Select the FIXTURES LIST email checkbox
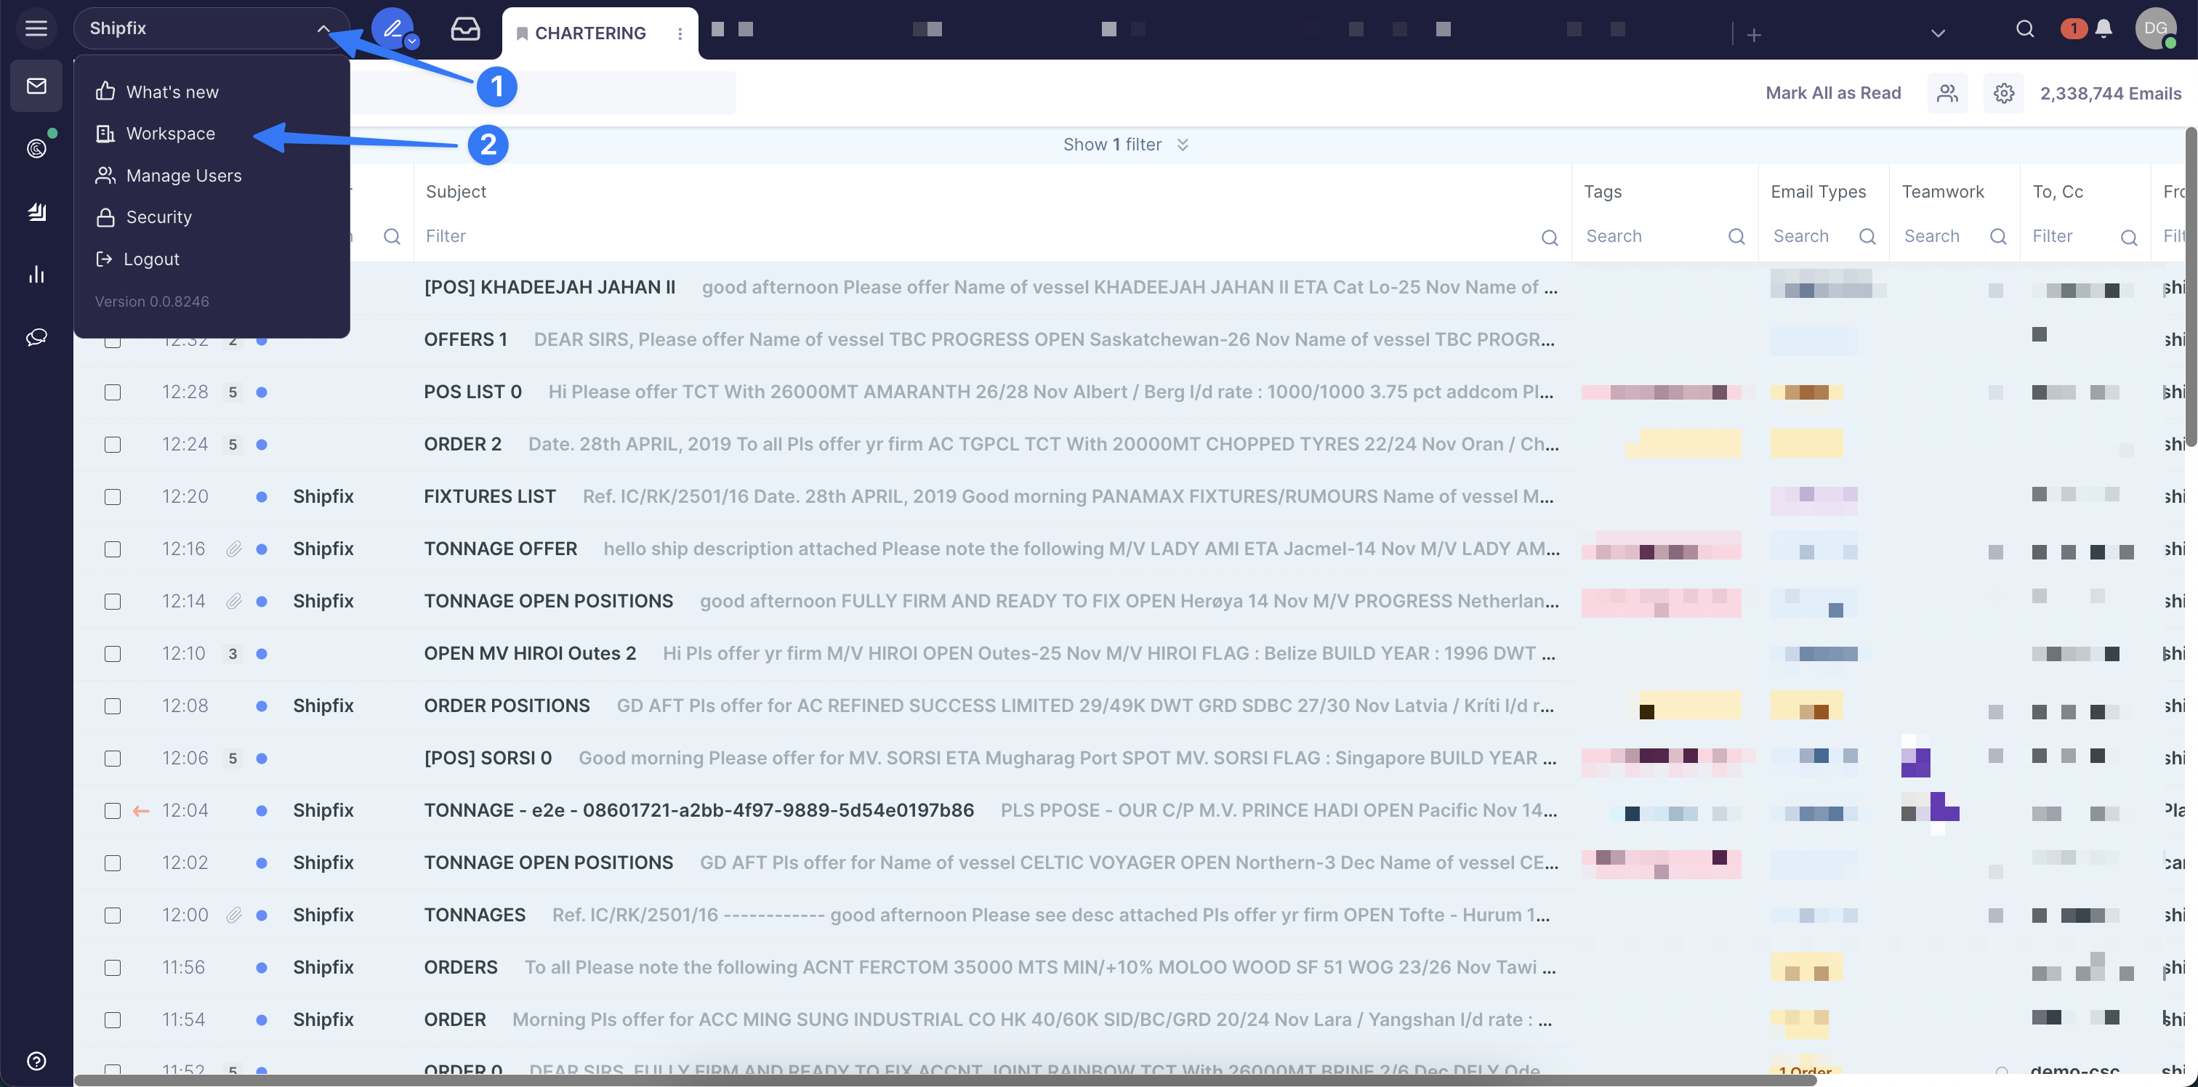 tap(113, 496)
